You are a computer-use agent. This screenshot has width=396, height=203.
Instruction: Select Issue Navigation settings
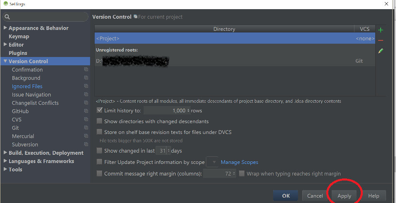click(31, 95)
